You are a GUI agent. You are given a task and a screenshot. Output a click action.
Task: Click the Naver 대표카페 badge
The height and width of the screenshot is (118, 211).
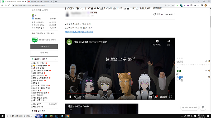tap(35, 40)
